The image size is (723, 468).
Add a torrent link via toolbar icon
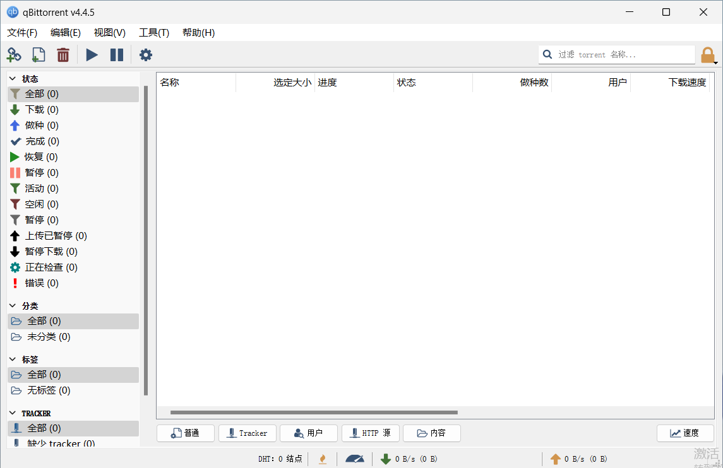14,55
